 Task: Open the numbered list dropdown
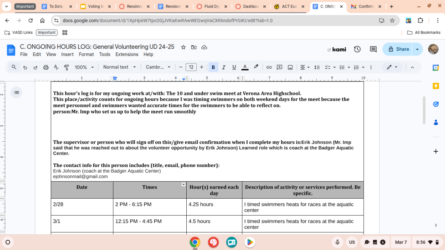pos(359,67)
